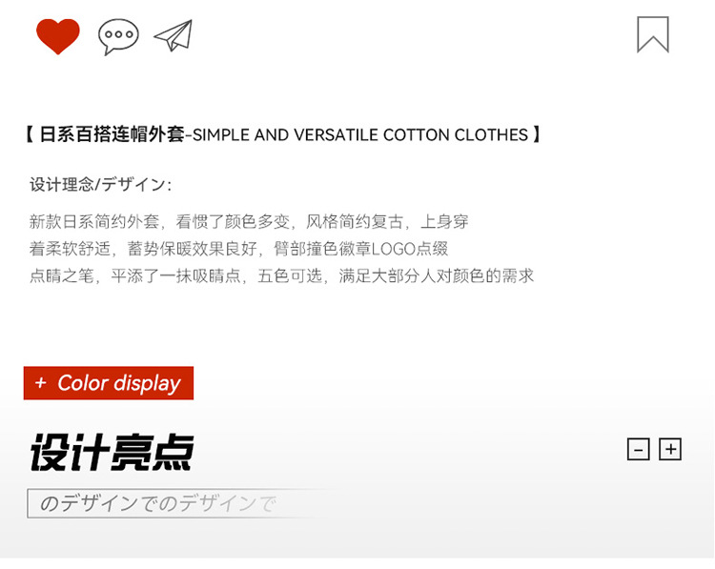Click the phrase 满足大部分人对颜色的需求
Image resolution: width=715 pixels, height=569 pixels.
click(x=437, y=275)
